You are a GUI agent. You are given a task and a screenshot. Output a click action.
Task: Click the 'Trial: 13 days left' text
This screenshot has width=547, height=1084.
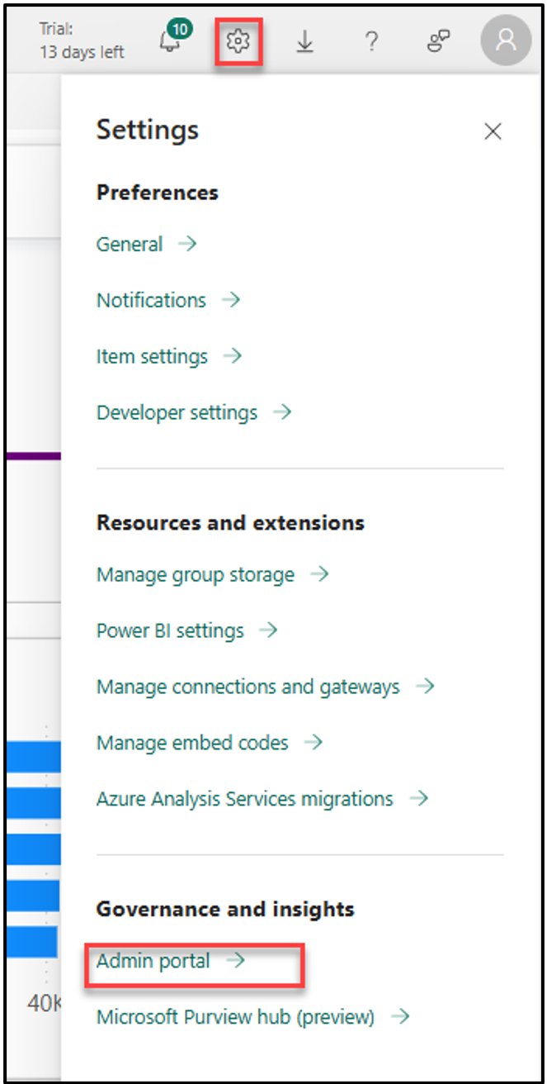coord(82,40)
